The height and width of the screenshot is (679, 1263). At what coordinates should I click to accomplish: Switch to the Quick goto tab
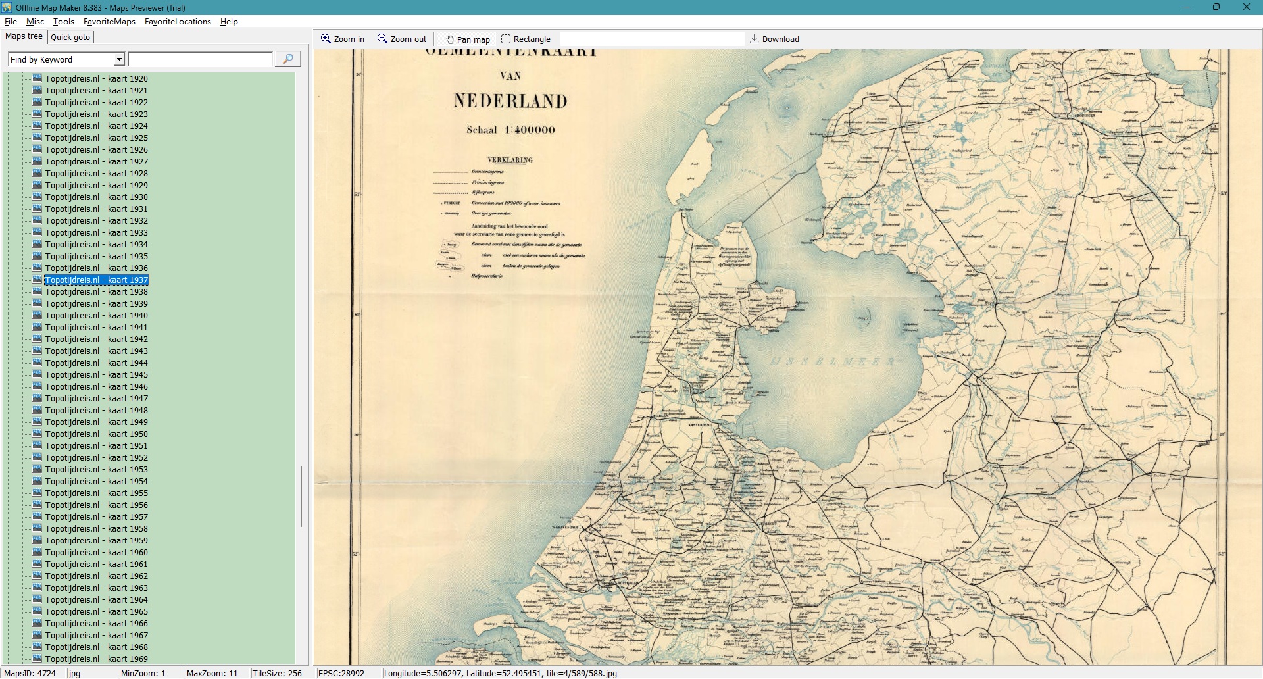tap(70, 38)
